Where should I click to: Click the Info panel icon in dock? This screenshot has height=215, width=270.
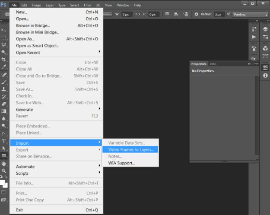pos(265,76)
